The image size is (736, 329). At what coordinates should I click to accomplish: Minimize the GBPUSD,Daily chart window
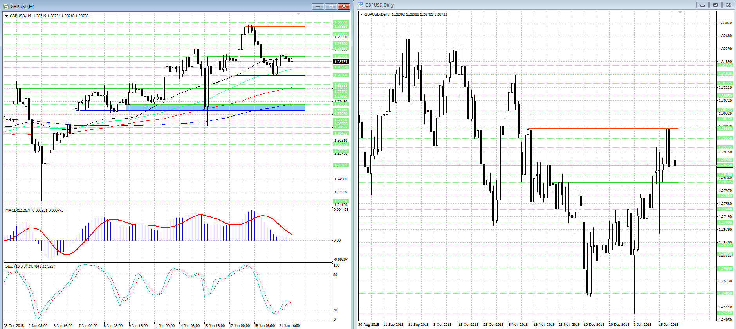point(702,5)
